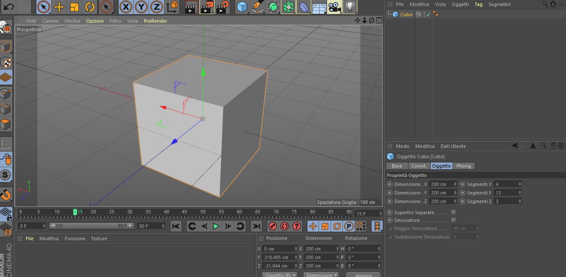Open the green Subdivision Surface generators icon

273,7
